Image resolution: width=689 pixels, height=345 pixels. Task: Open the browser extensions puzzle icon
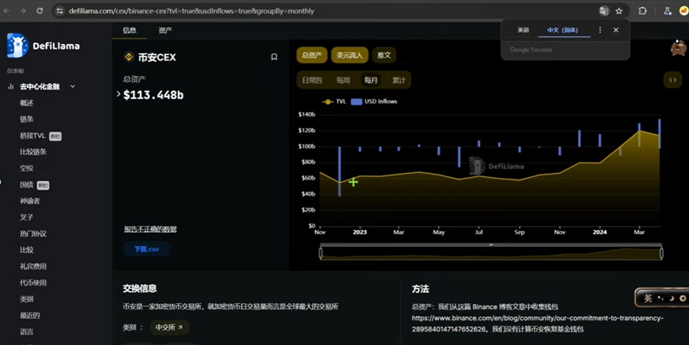pos(642,11)
